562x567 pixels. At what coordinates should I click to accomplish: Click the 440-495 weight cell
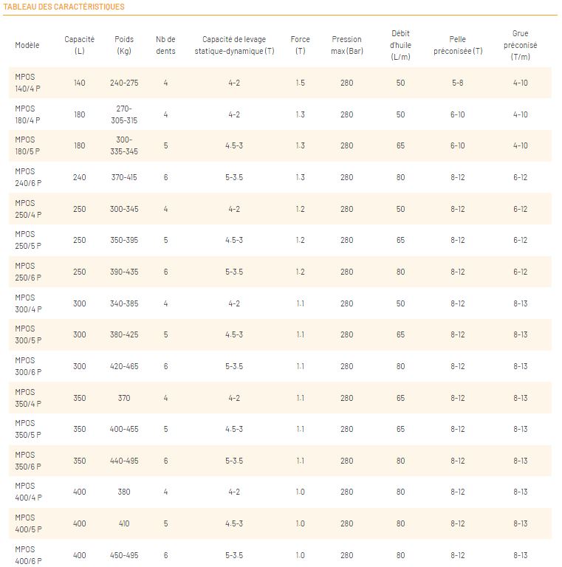pos(124,461)
